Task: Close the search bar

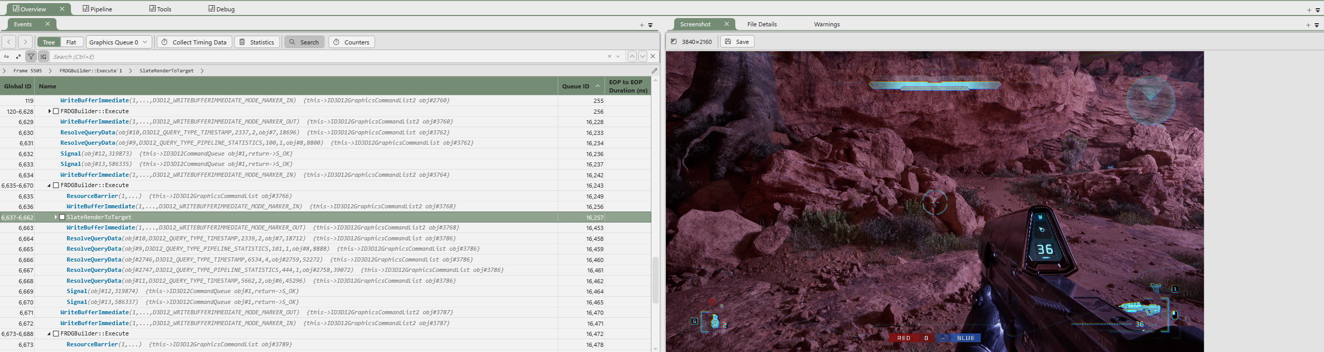Action: (x=653, y=56)
